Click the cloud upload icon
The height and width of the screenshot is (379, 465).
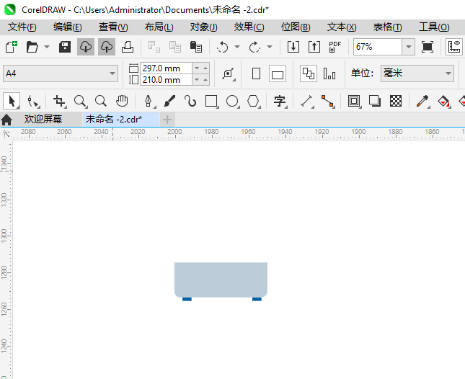tap(107, 47)
